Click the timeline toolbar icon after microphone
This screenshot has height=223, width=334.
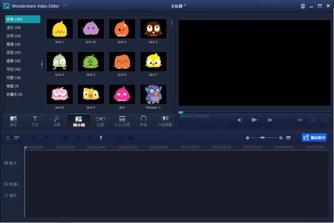pos(120,138)
